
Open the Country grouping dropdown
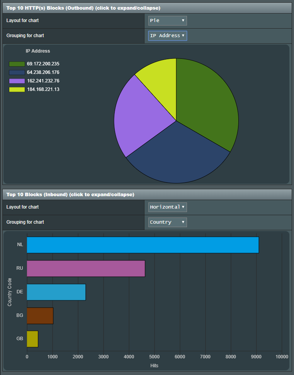click(x=167, y=222)
